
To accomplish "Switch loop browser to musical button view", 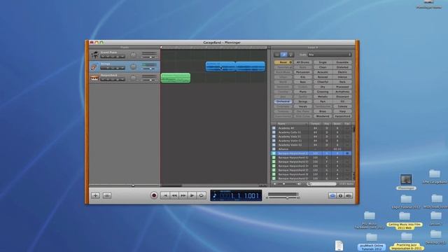I will (283, 55).
